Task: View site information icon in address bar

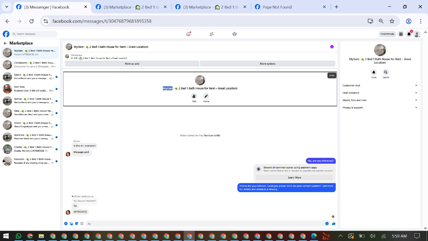Action: 46,21
